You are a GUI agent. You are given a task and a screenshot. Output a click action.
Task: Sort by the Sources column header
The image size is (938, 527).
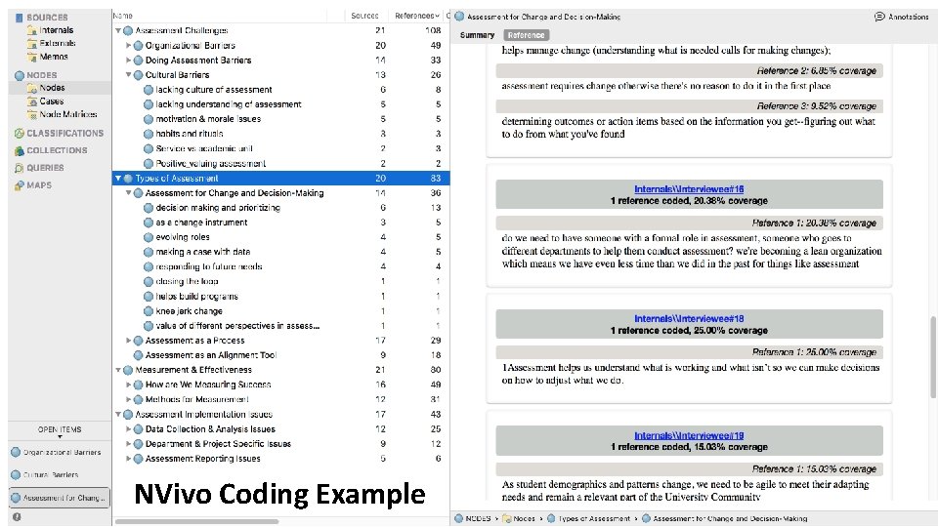point(364,16)
